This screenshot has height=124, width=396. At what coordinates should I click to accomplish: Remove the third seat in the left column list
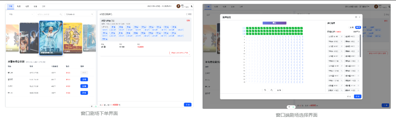[342, 46]
